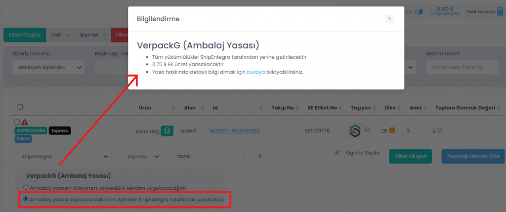Click Kargo Bakiyesi balance button

(445, 12)
